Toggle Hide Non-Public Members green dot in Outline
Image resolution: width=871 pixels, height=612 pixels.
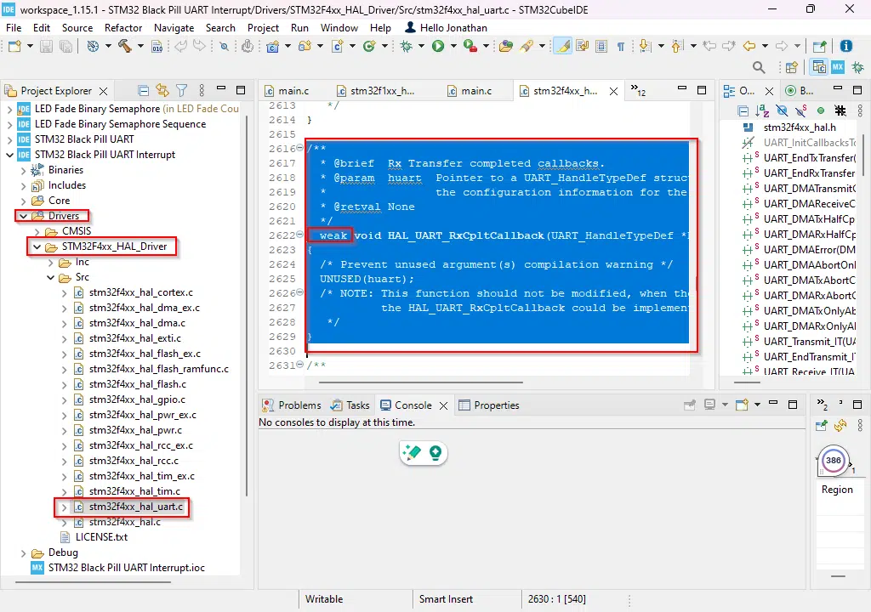821,110
